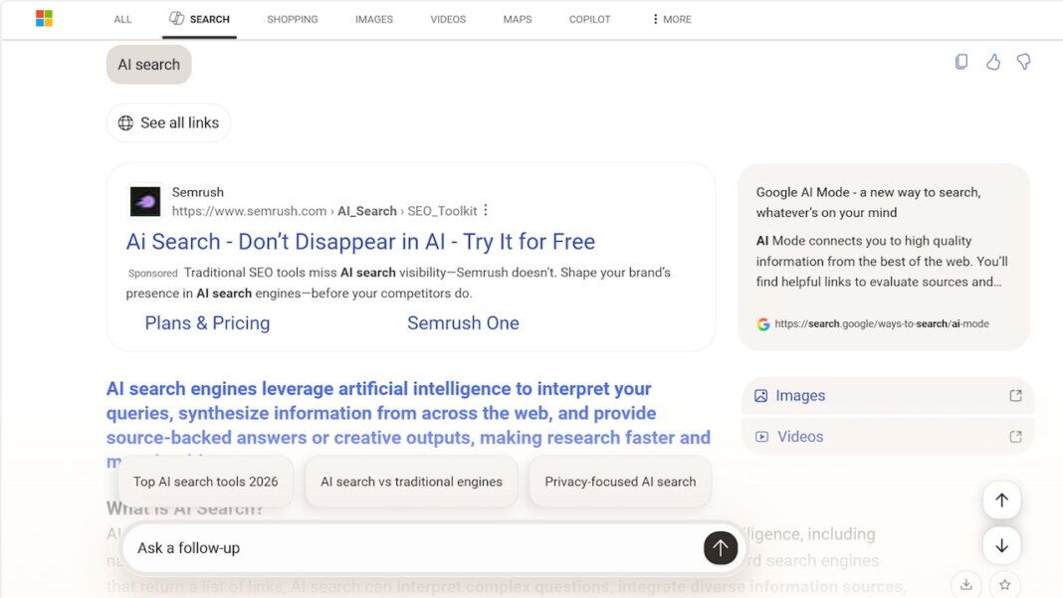Open 'Ai Search - Don't Disappear in AI' link
Screen dimensions: 1063x598
pos(360,242)
